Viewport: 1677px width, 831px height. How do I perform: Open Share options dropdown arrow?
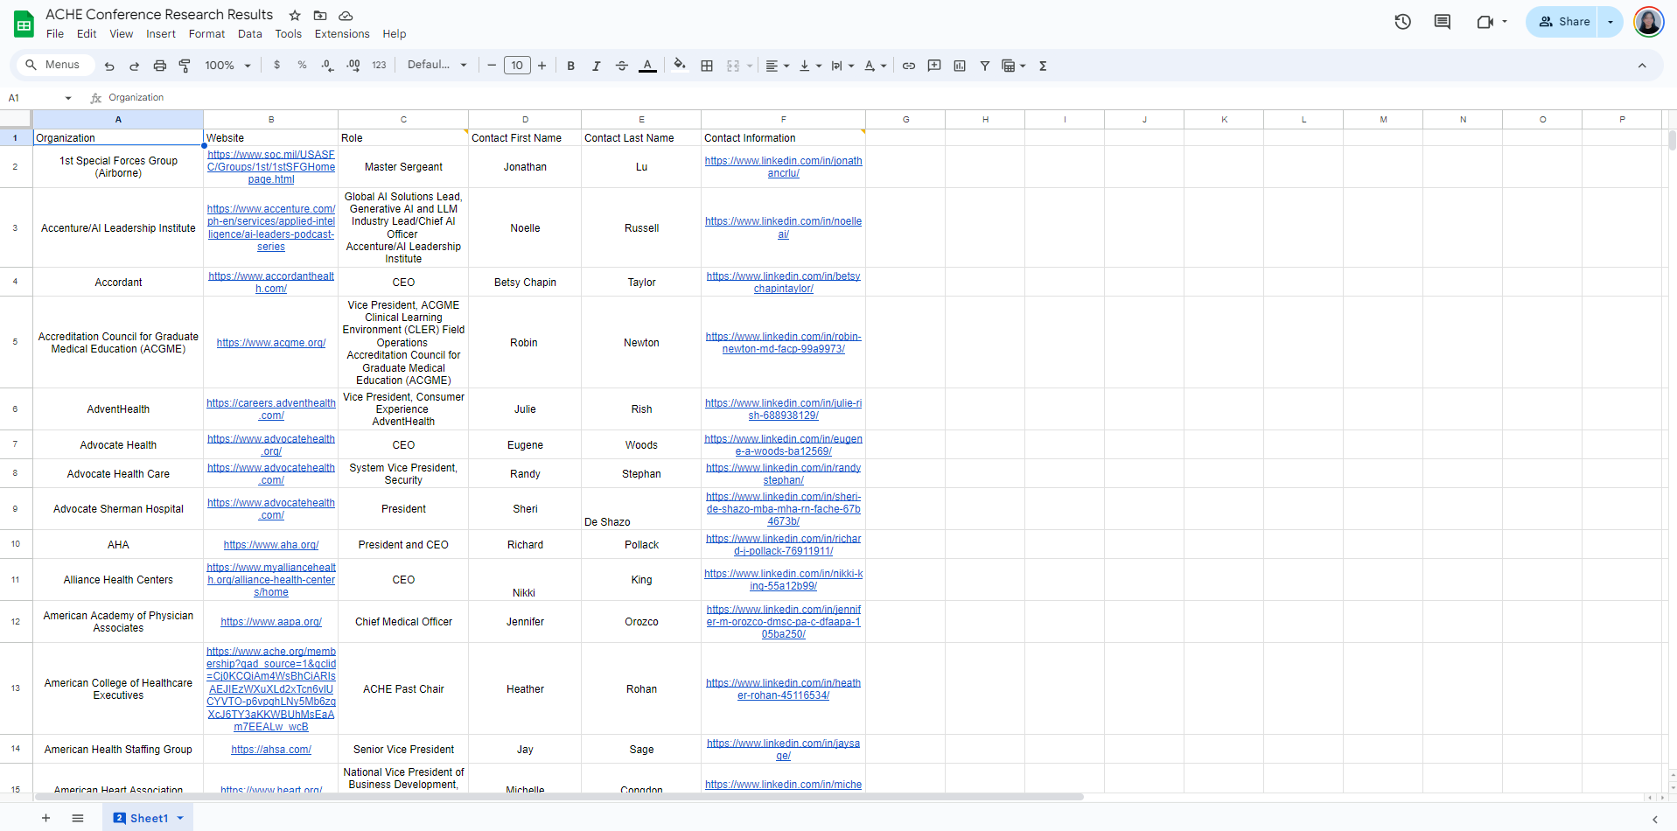point(1611,22)
